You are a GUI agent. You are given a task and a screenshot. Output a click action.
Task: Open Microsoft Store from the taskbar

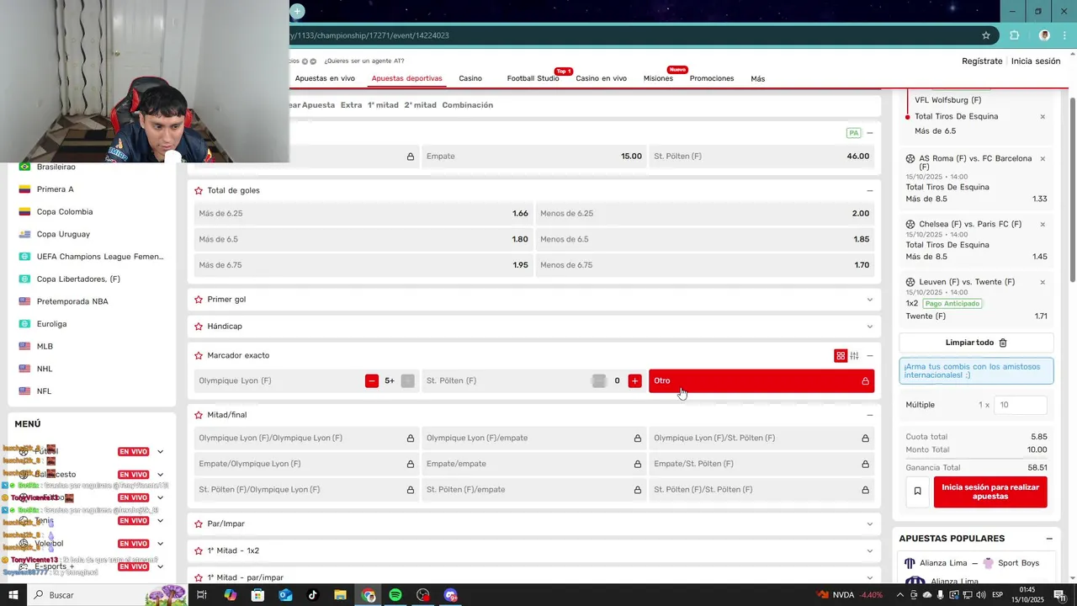pos(257,595)
